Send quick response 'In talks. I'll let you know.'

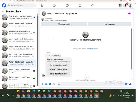click(58, 70)
